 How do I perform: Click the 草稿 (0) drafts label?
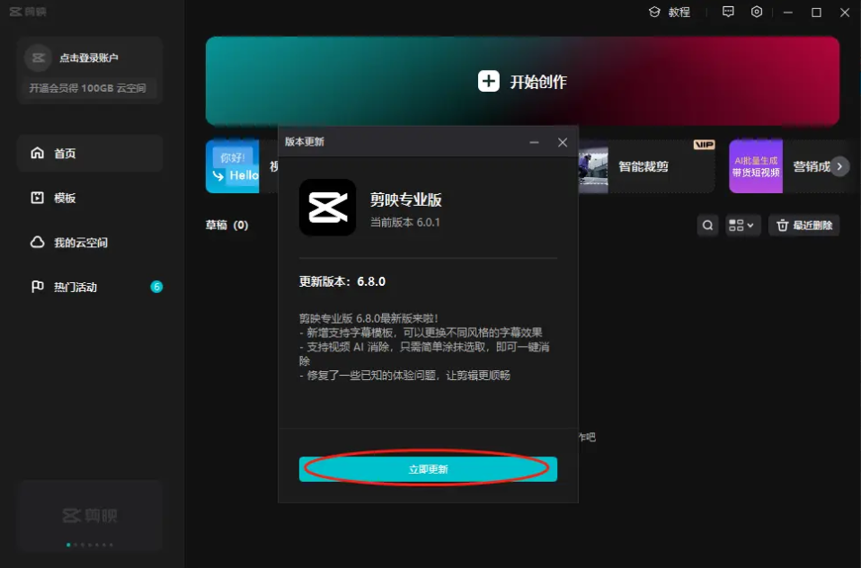tap(226, 226)
